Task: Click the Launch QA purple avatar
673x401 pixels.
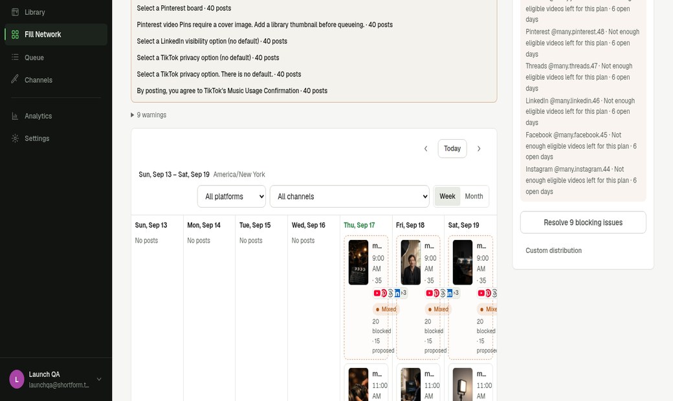Action: pos(17,379)
